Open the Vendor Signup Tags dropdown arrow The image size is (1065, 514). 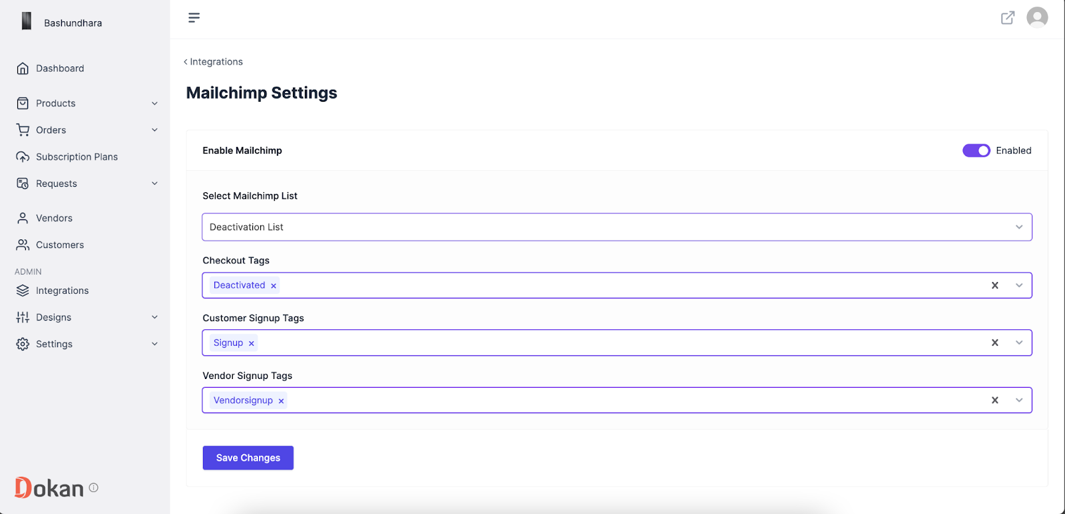1019,400
